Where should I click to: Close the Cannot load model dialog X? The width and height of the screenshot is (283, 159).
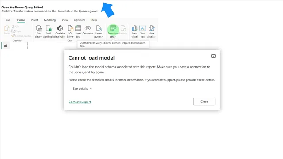click(x=213, y=56)
